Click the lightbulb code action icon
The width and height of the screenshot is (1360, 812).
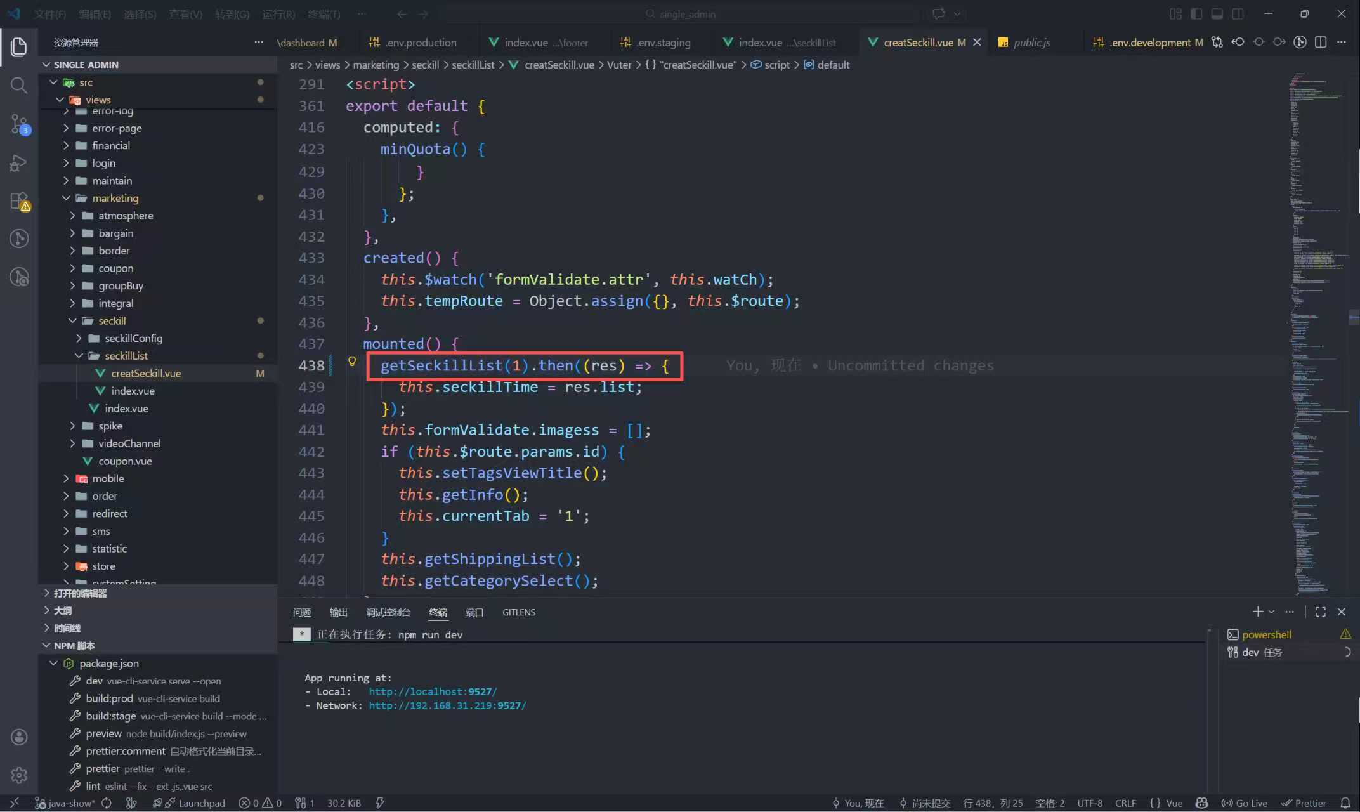pyautogui.click(x=352, y=362)
